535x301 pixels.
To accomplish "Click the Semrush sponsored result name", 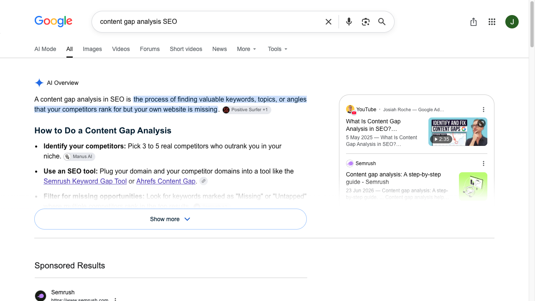I will coord(63,292).
